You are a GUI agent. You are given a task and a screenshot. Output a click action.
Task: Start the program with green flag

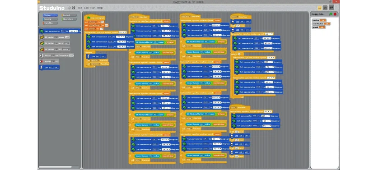(x=331, y=14)
